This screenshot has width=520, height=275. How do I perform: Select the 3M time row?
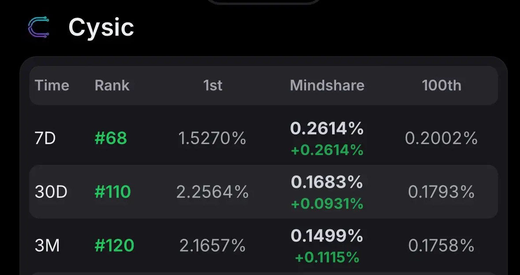click(264, 245)
